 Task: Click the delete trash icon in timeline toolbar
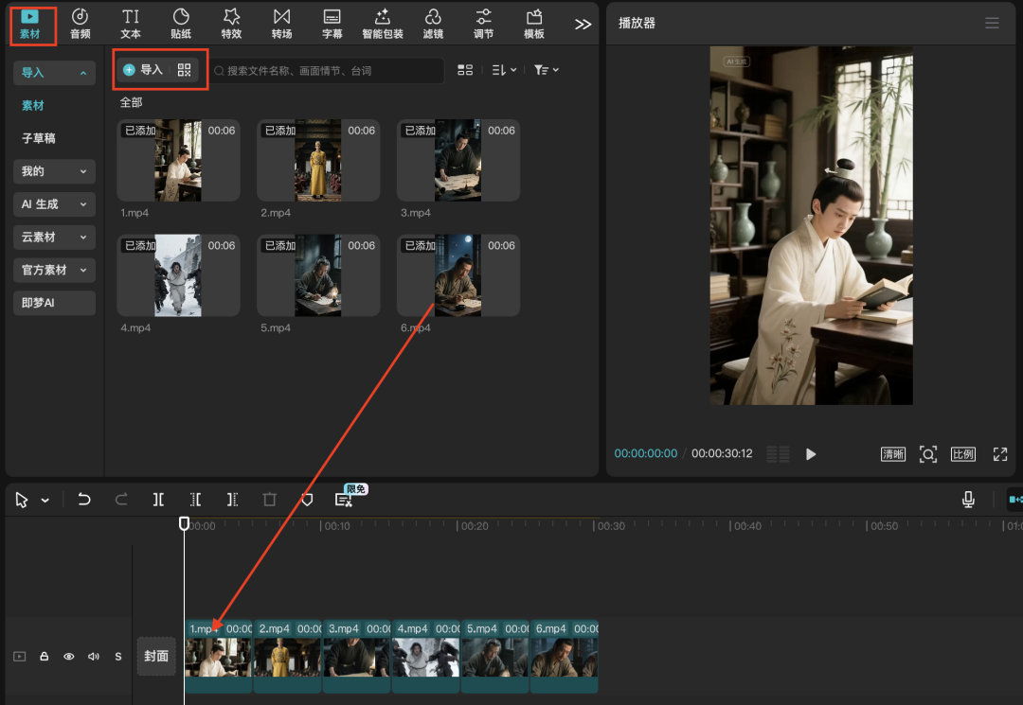click(270, 500)
